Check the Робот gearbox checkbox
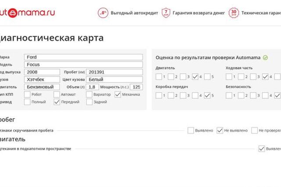The height and width of the screenshot is (187, 281). (x=27, y=94)
